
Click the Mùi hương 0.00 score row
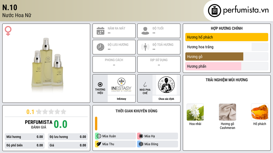click(x=25, y=137)
